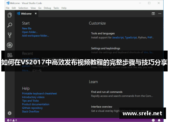Click the VS Code logo in title bar

click(x=8, y=3)
